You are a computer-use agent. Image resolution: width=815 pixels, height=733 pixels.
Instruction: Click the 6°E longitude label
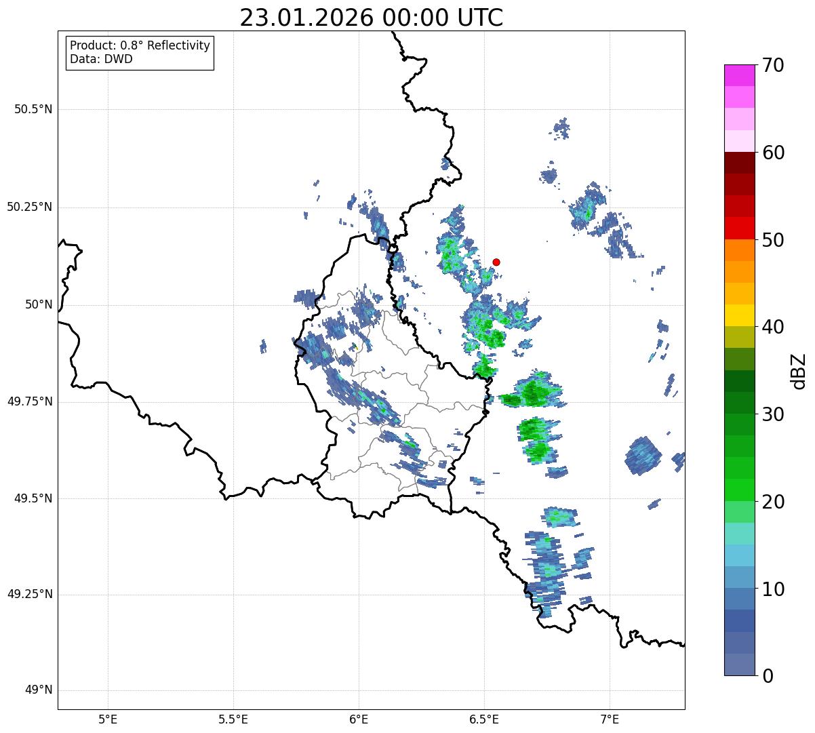359,719
